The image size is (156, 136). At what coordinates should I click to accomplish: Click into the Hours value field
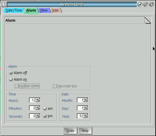click(x=32, y=100)
